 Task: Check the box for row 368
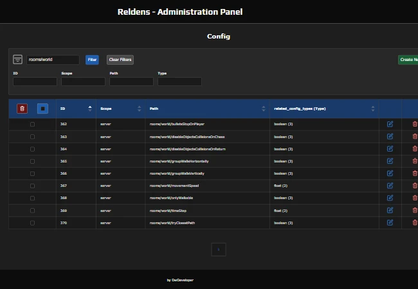[x=32, y=198]
